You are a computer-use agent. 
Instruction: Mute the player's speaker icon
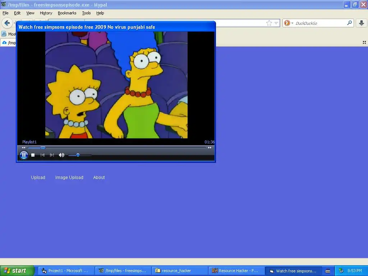[61, 155]
